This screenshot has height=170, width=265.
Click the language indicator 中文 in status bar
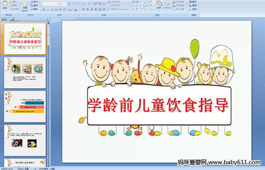point(47,169)
